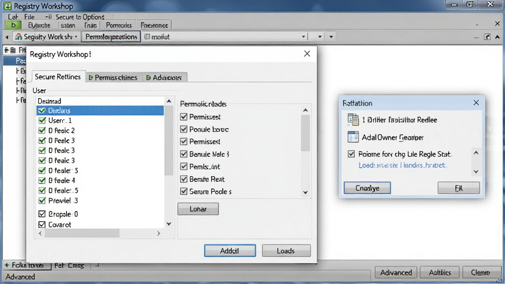Screen dimensions: 505x284
Task: Open the Secure to Options menu
Action: pos(80,17)
